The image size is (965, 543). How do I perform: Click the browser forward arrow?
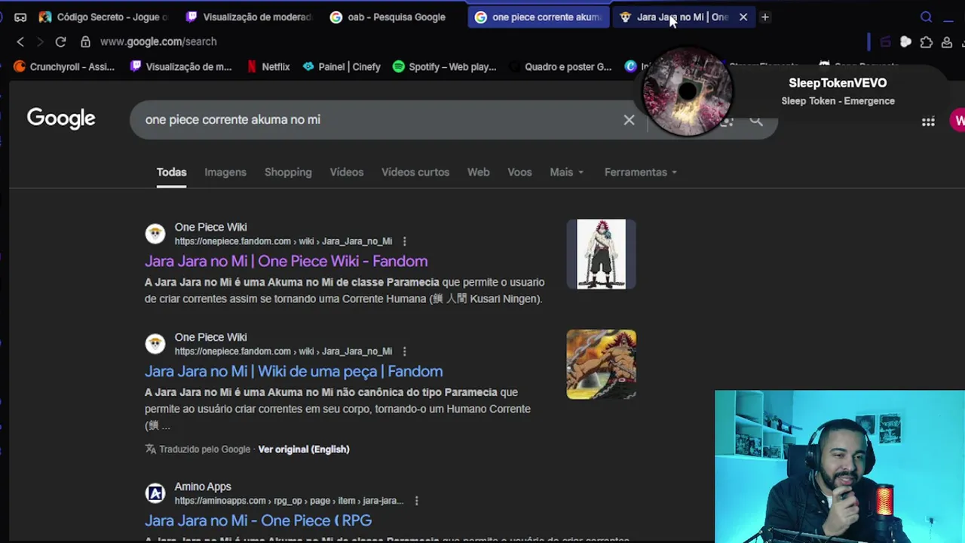pos(40,41)
